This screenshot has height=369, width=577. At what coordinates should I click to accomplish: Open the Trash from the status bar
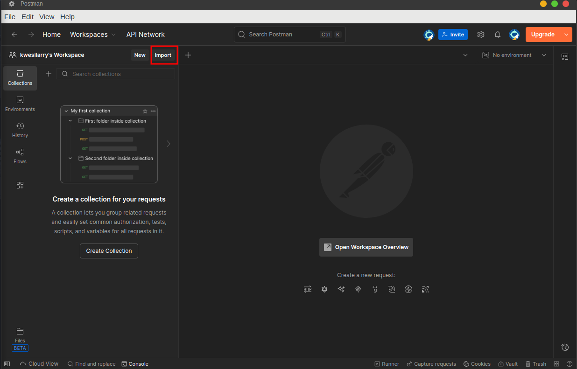pyautogui.click(x=535, y=363)
